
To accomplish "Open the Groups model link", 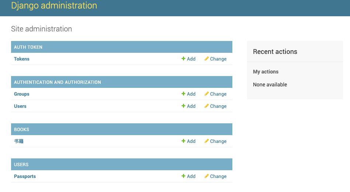I will tap(22, 94).
